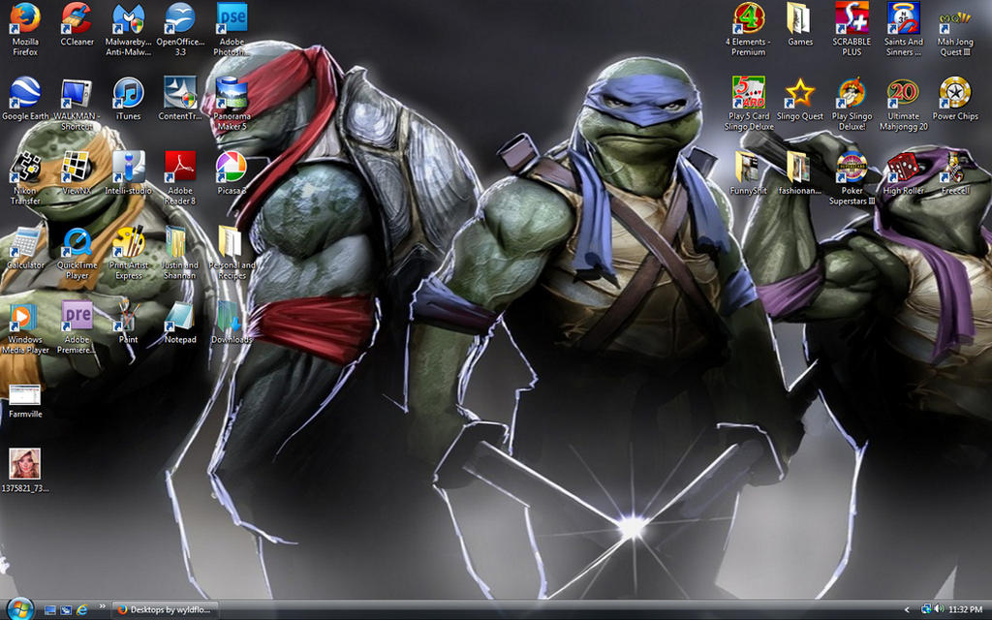Select the OpenOffice 3.3 icon

[180, 19]
